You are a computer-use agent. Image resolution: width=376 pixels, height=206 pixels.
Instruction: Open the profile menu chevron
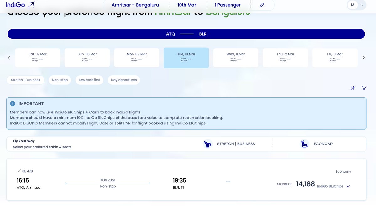point(362,5)
